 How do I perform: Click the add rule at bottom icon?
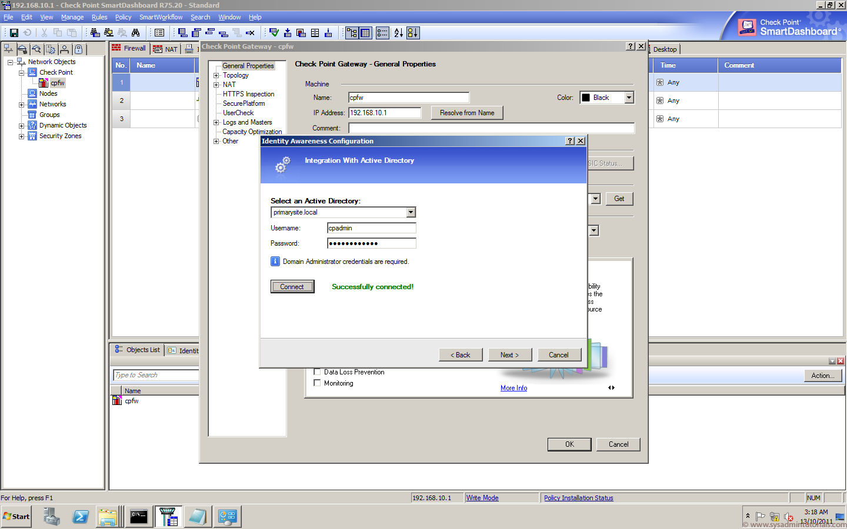coord(183,33)
